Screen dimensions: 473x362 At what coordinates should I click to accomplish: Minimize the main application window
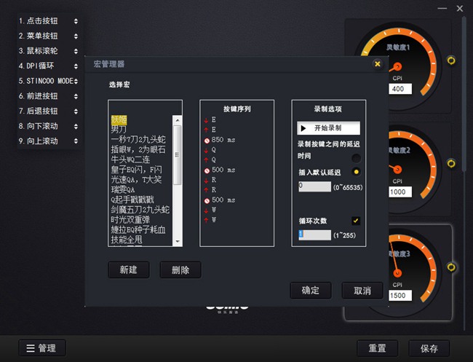[442, 9]
